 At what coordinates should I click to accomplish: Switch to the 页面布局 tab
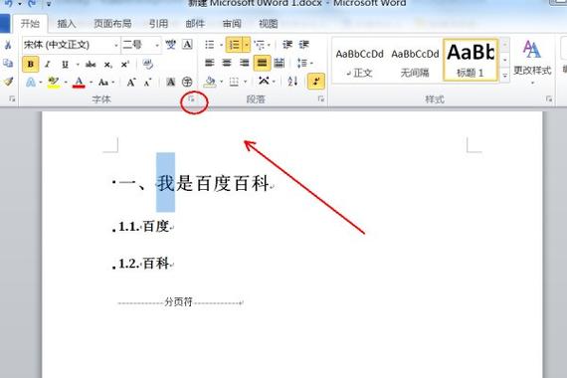pyautogui.click(x=112, y=24)
